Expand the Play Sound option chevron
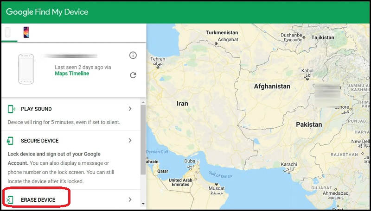The height and width of the screenshot is (211, 371). click(x=130, y=109)
